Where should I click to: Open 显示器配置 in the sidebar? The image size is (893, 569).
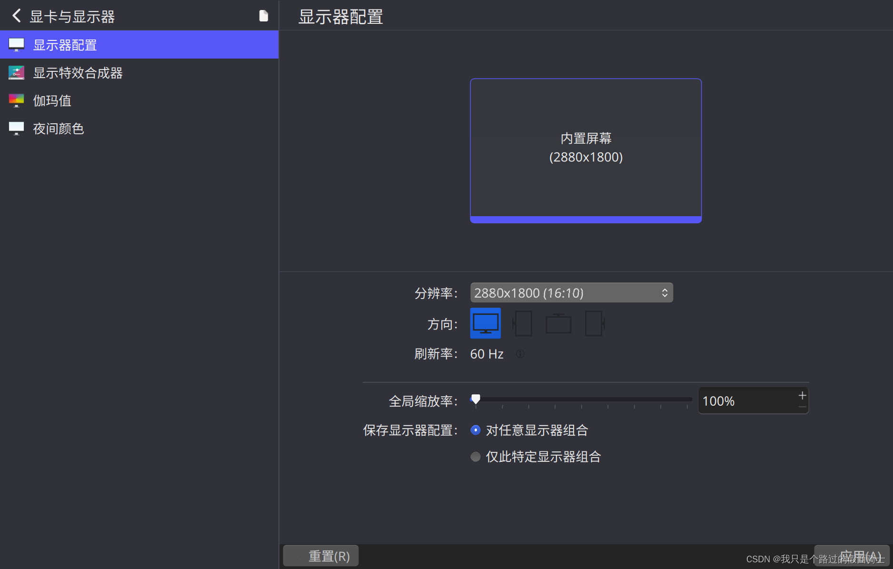[x=139, y=45]
